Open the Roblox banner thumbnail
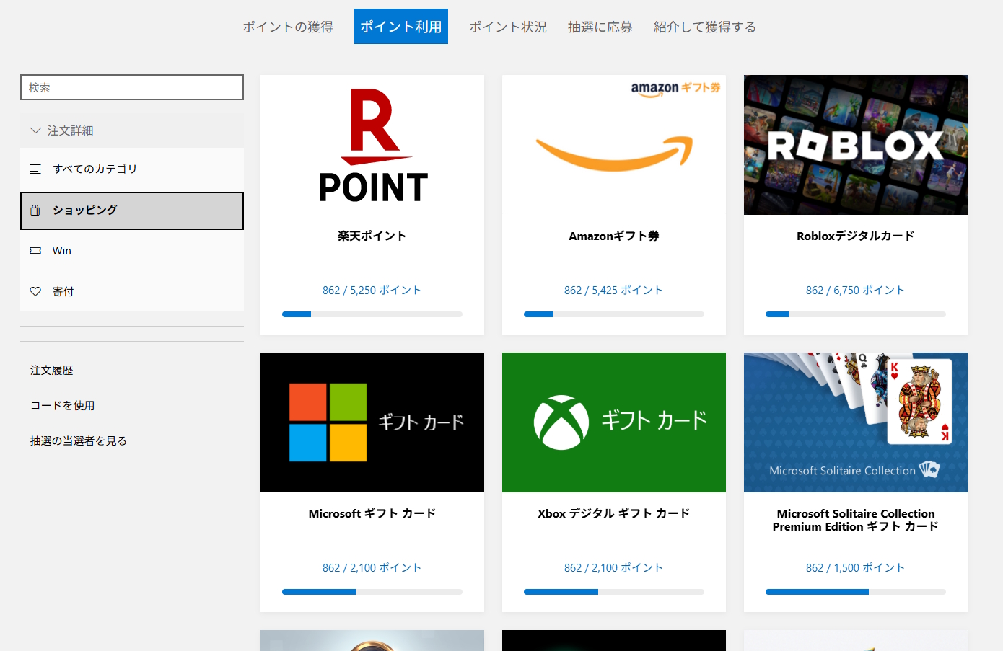 pyautogui.click(x=855, y=145)
